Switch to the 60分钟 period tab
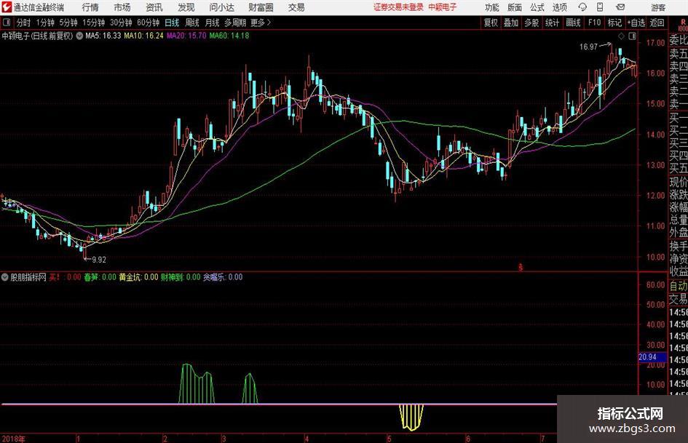The height and width of the screenshot is (443, 688). (x=149, y=23)
